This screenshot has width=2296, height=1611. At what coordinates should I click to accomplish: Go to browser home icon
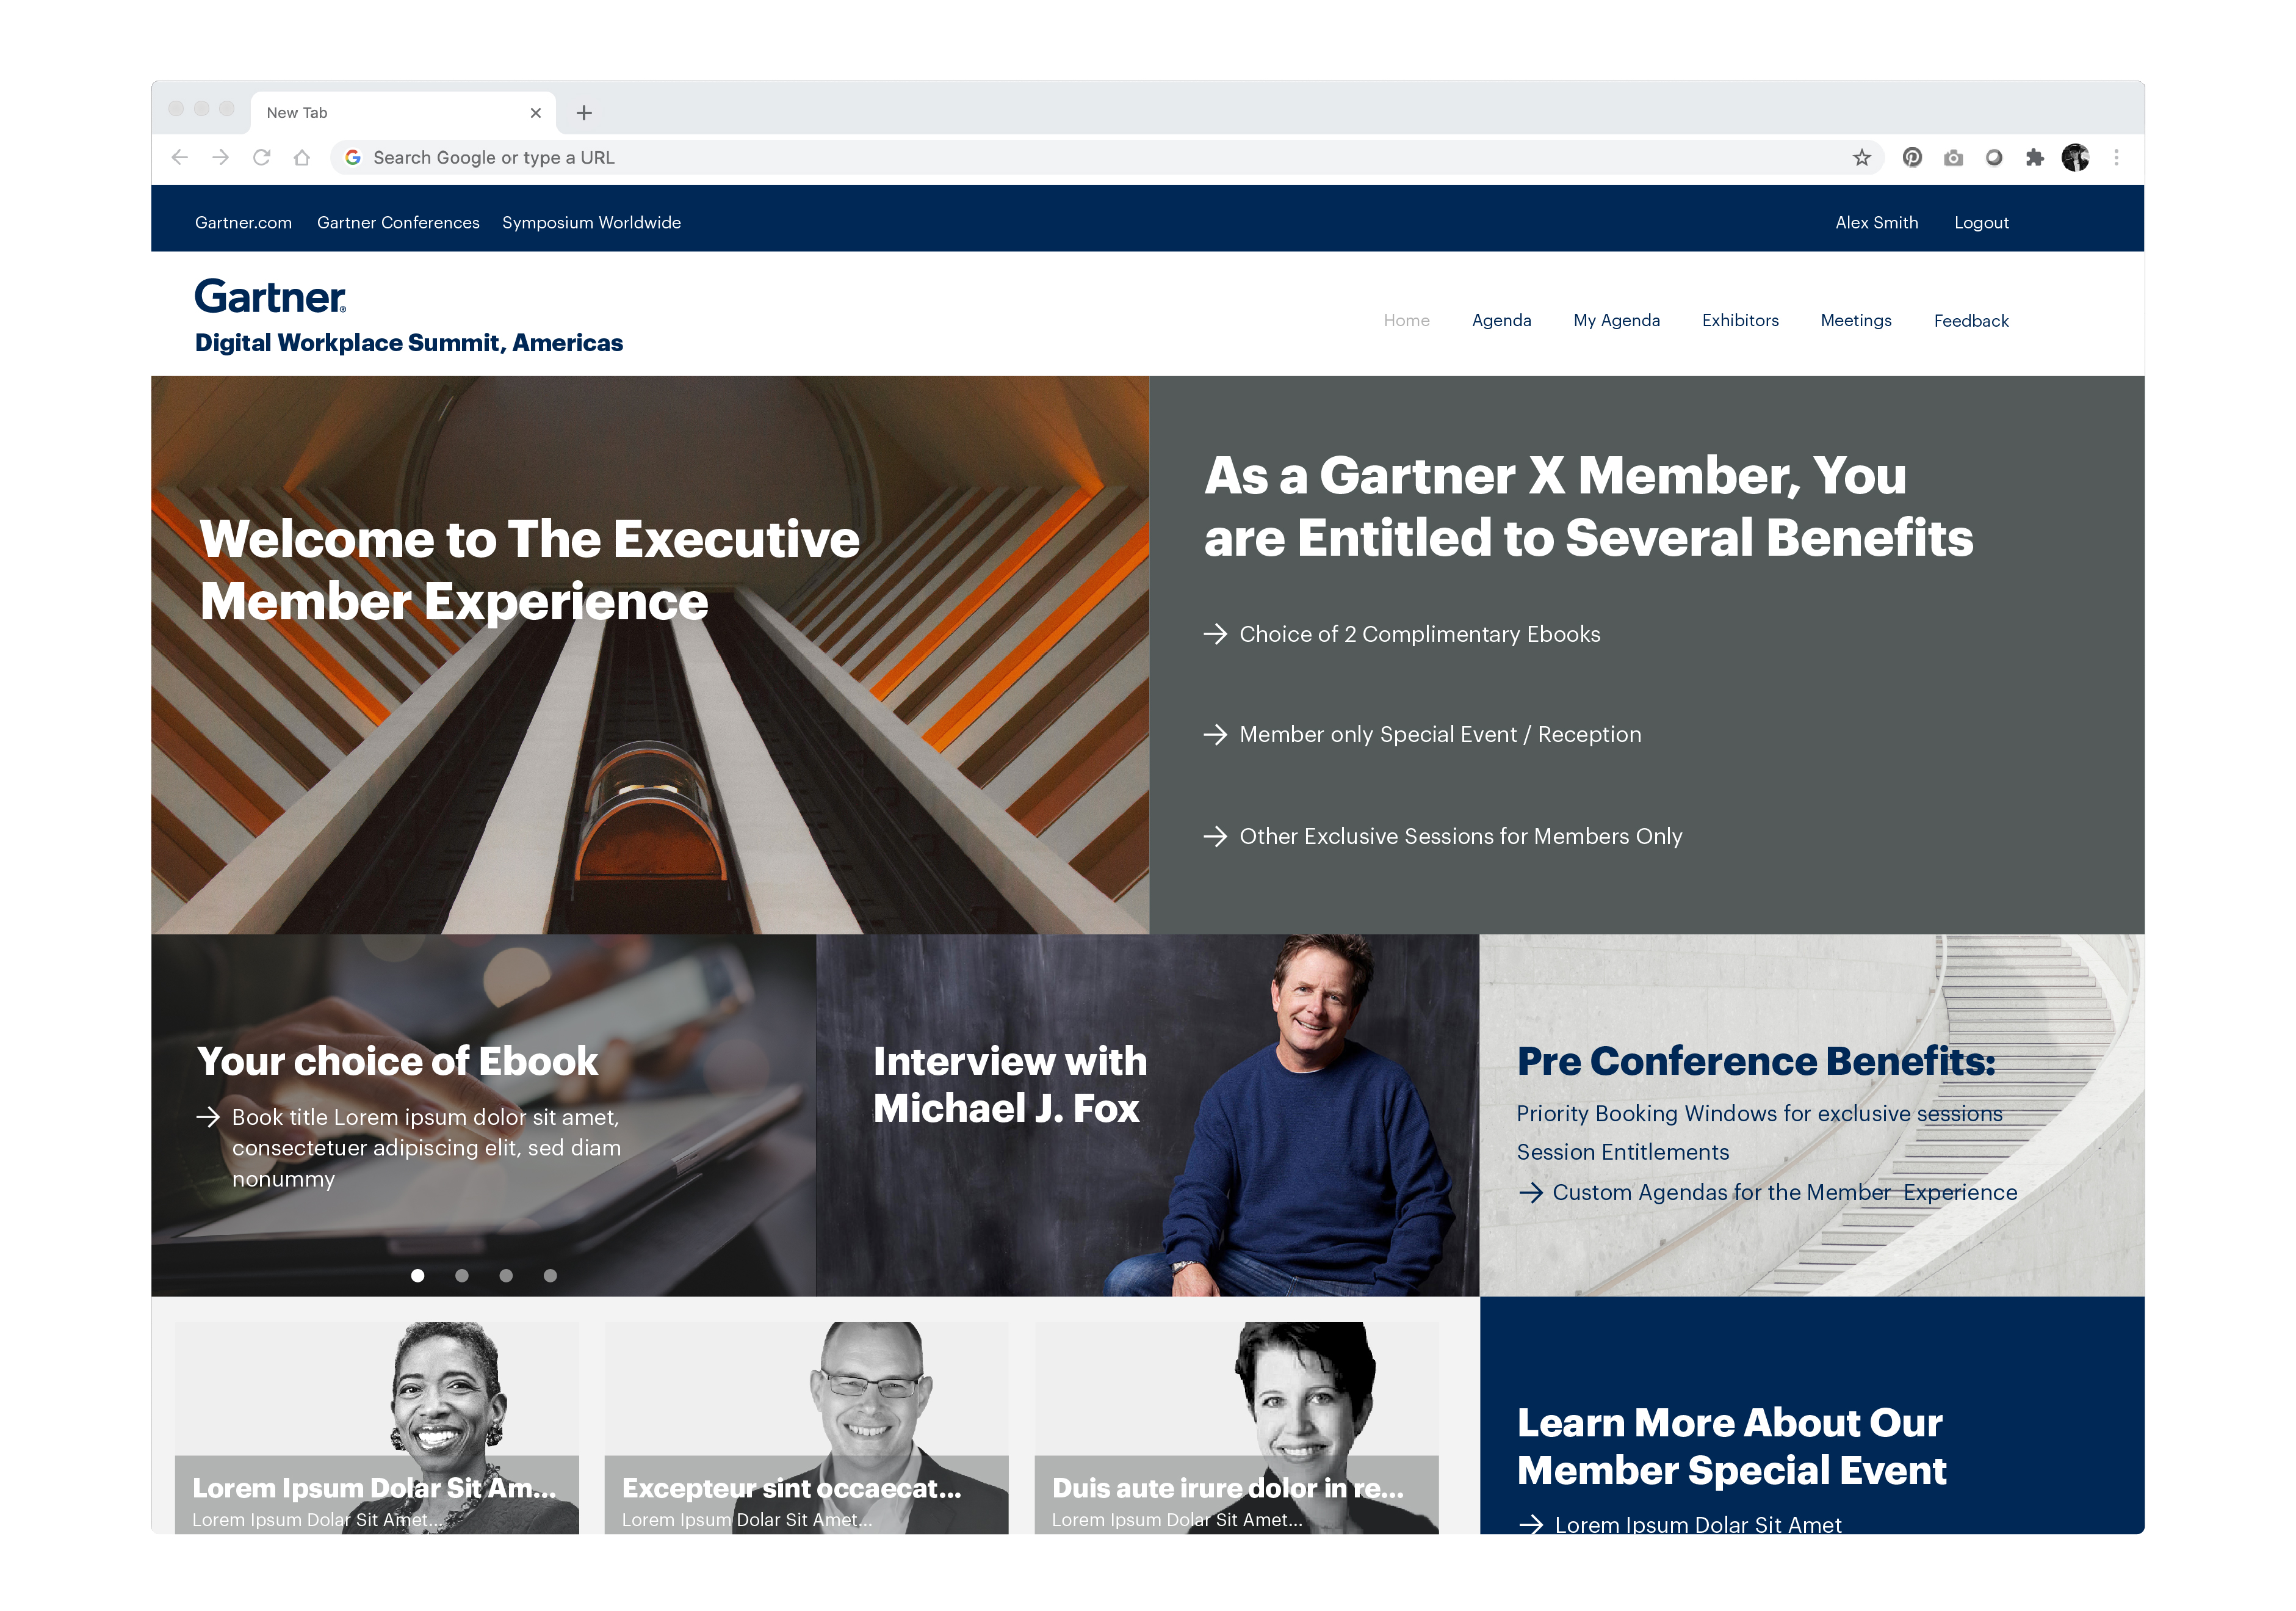302,157
